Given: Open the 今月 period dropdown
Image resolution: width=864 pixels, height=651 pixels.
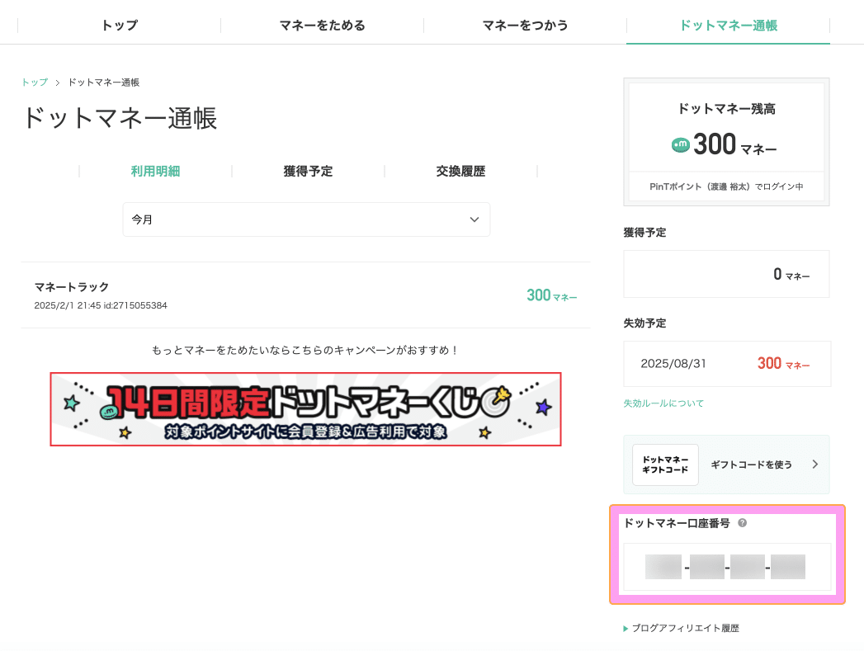Looking at the screenshot, I should pyautogui.click(x=306, y=219).
